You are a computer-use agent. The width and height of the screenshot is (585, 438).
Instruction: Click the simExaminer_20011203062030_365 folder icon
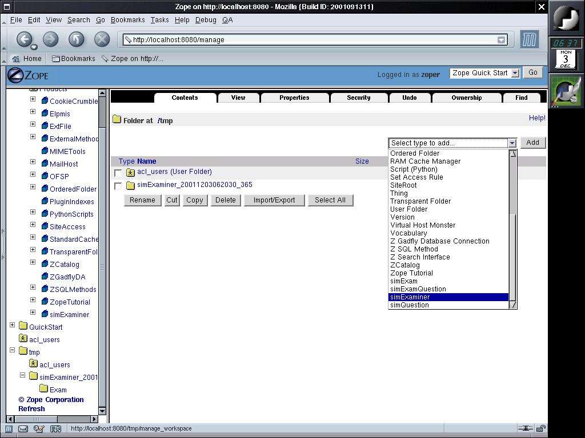[130, 185]
